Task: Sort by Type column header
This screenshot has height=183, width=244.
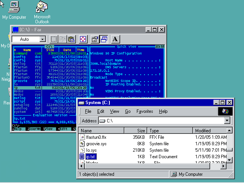Action: pos(170,130)
